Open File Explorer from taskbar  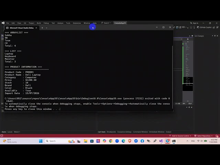[86, 141]
